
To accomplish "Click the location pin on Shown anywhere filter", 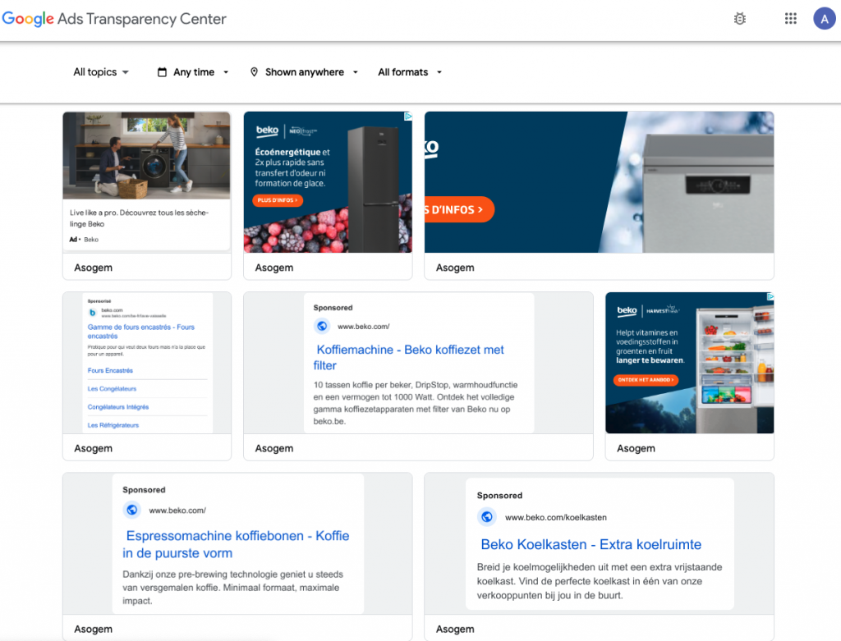I will coord(255,71).
